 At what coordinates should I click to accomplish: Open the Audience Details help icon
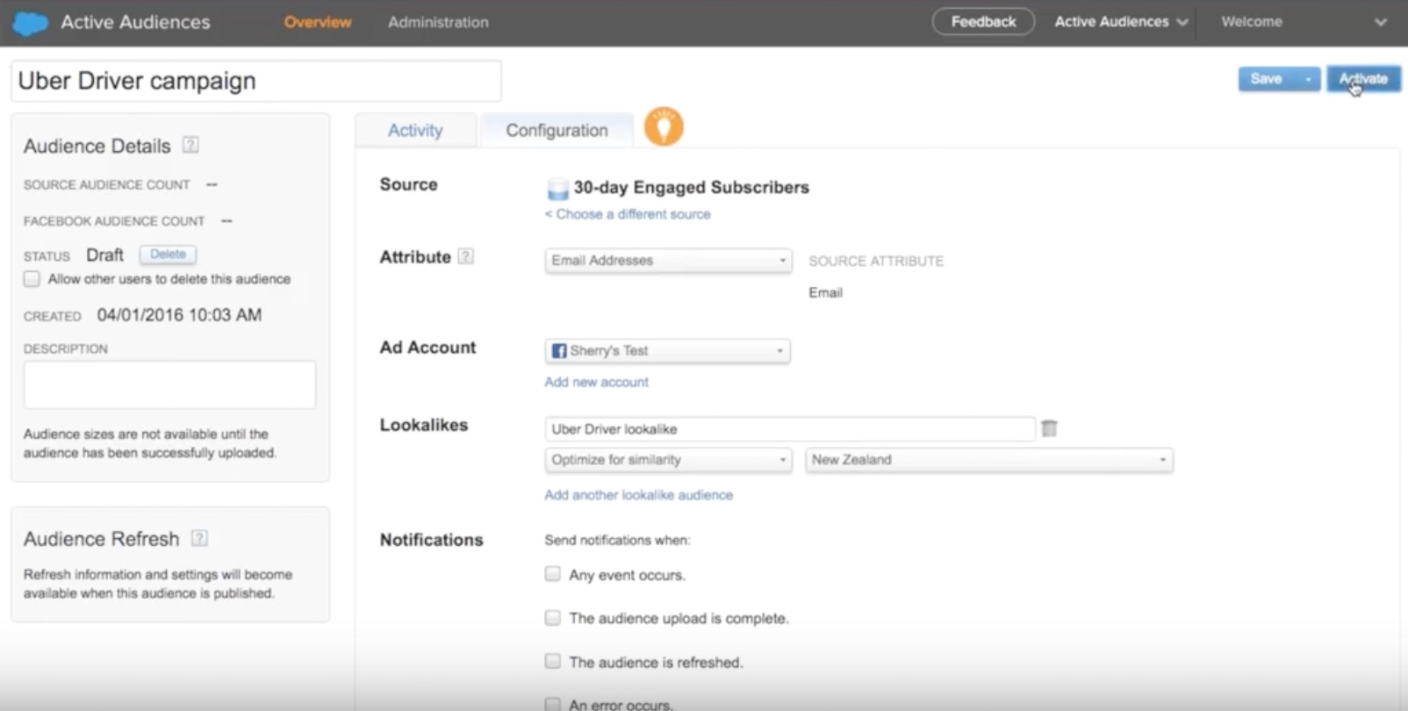click(190, 146)
